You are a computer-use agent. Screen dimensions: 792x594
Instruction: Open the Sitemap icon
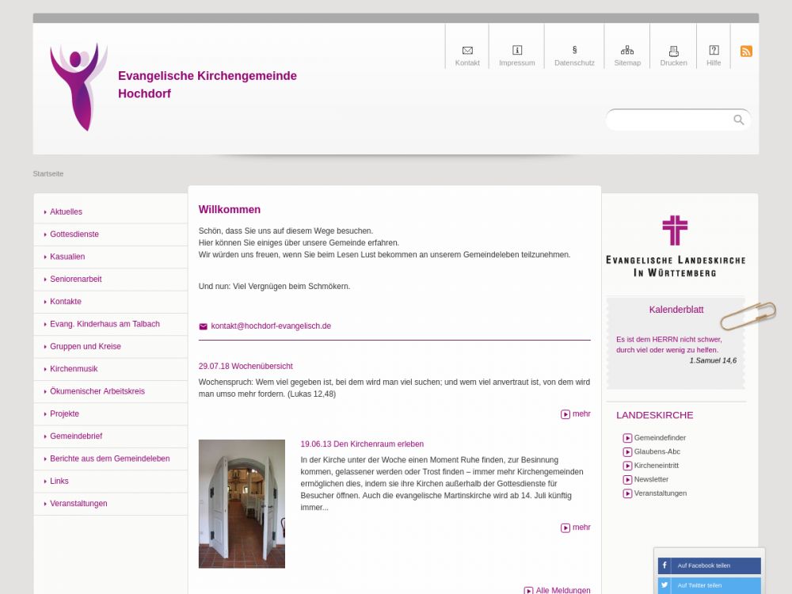[x=627, y=51]
